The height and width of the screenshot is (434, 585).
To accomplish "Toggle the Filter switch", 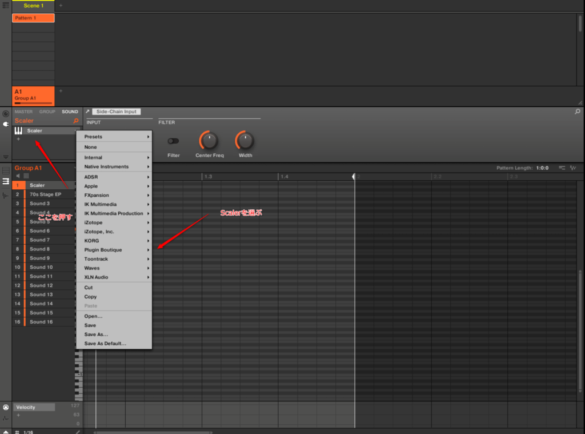I will (173, 141).
